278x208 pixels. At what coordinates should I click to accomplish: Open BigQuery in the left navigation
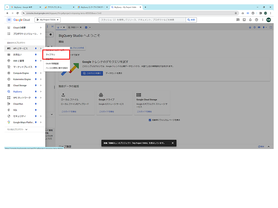pos(18,92)
